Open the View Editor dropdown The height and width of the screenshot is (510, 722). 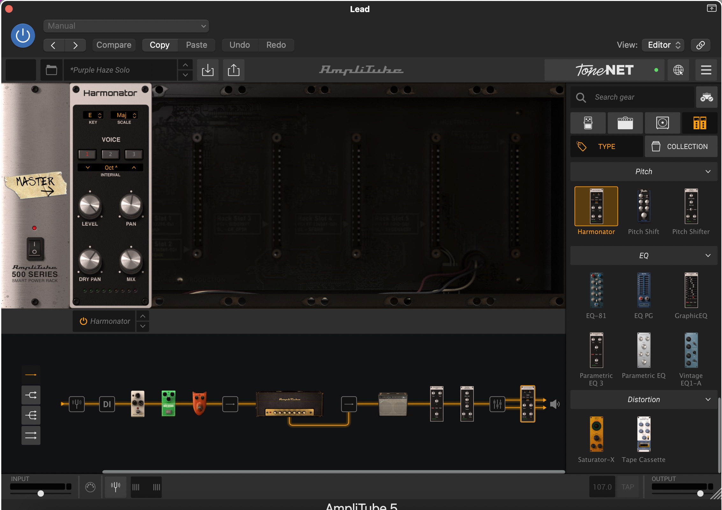tap(664, 45)
